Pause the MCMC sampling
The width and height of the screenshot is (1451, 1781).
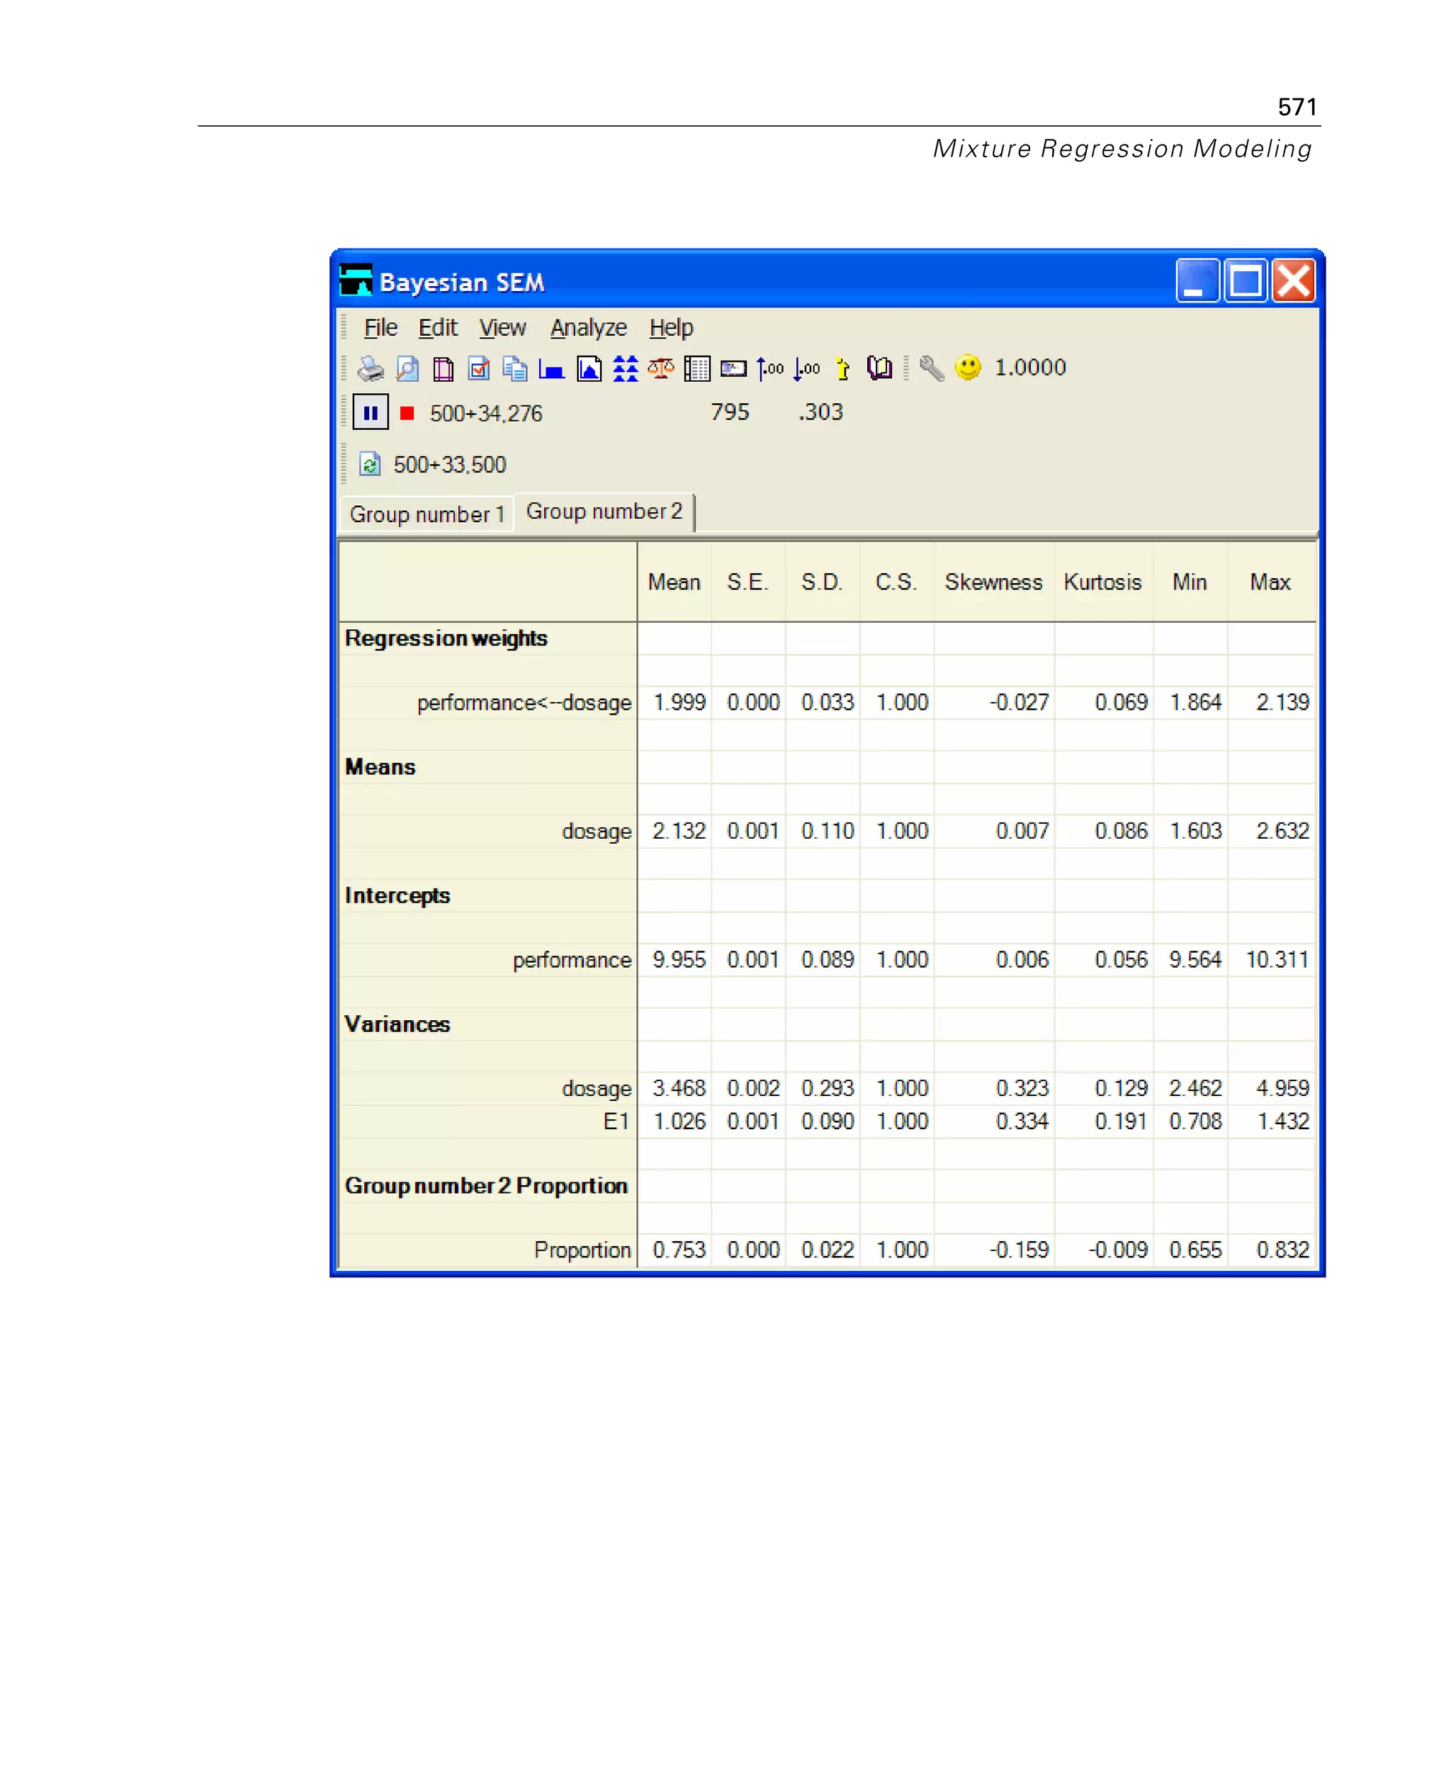371,413
